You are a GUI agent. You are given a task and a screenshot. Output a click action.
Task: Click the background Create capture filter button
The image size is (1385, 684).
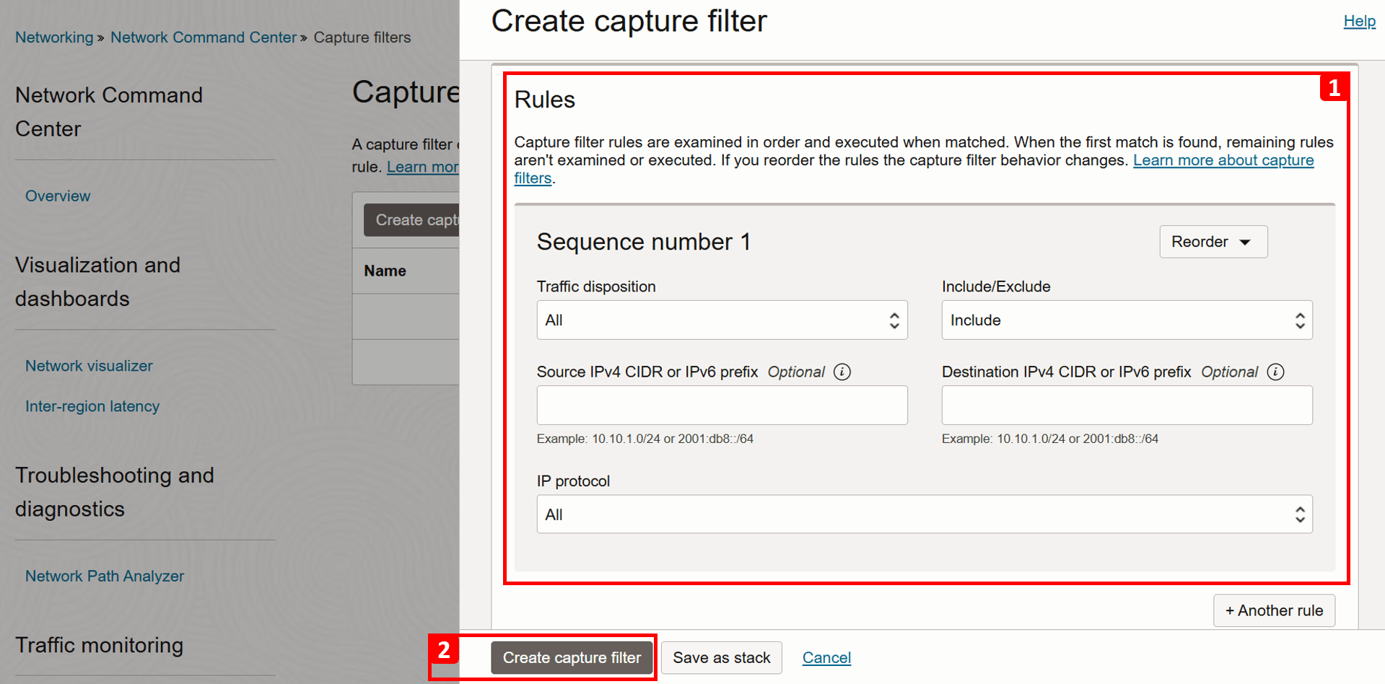point(411,220)
